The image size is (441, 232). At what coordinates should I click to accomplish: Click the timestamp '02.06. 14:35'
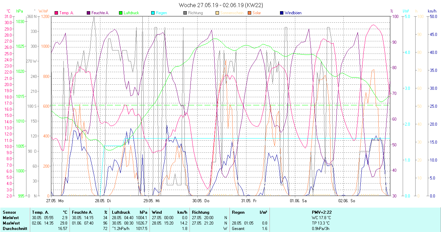(x=43, y=223)
